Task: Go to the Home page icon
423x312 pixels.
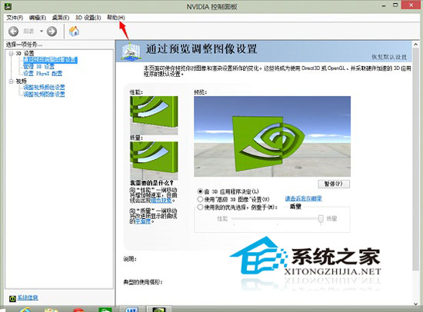Action: (74, 32)
